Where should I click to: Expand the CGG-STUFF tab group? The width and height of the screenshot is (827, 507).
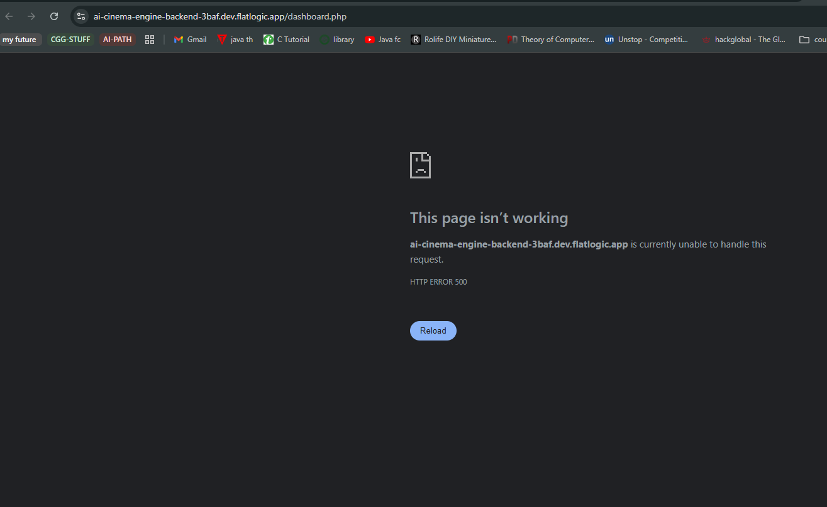[70, 40]
